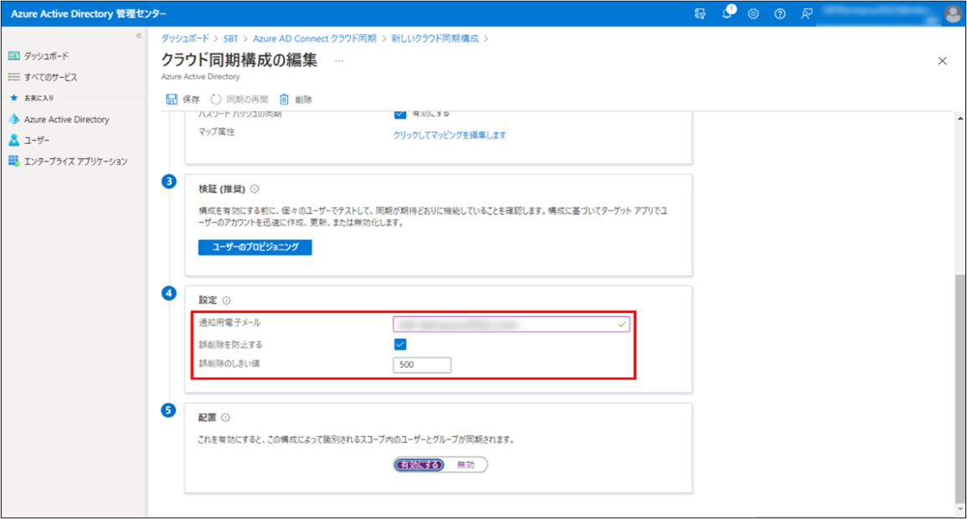The image size is (967, 519).
Task: Click 削除 in the command bar
Action: (296, 100)
